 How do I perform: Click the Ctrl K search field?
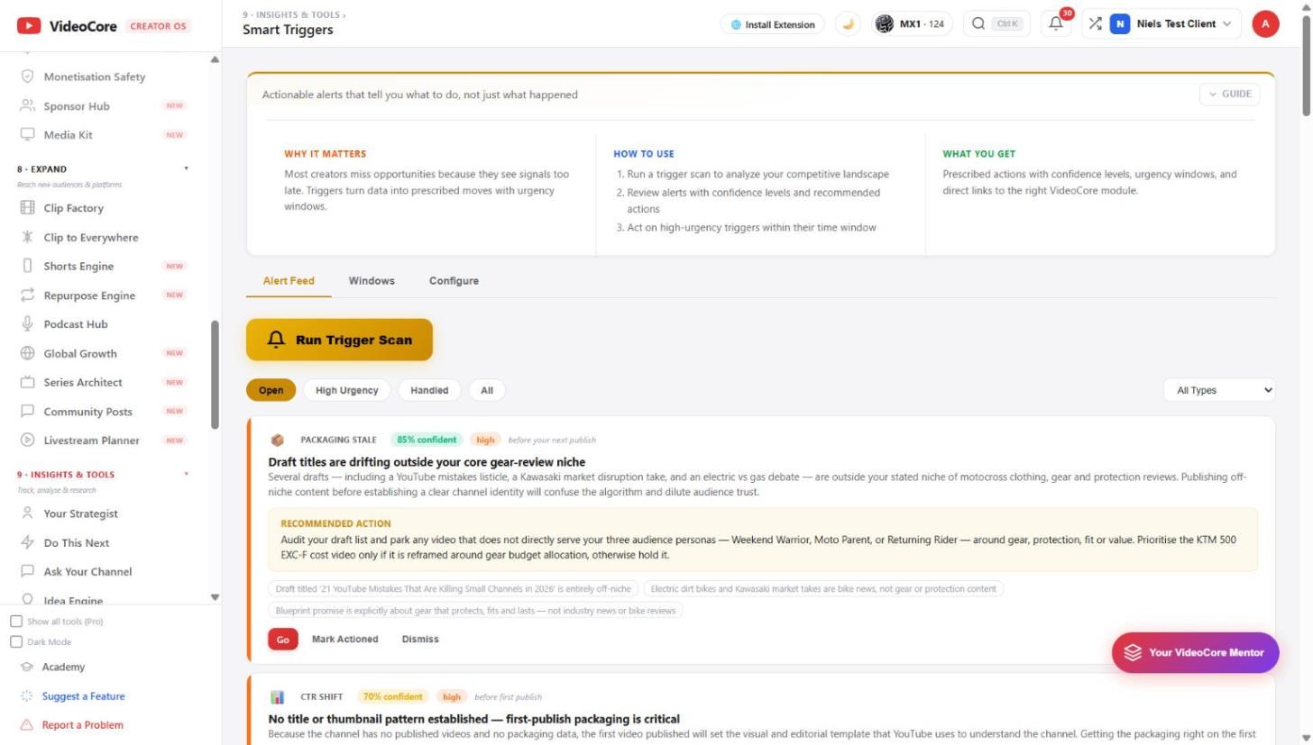997,24
